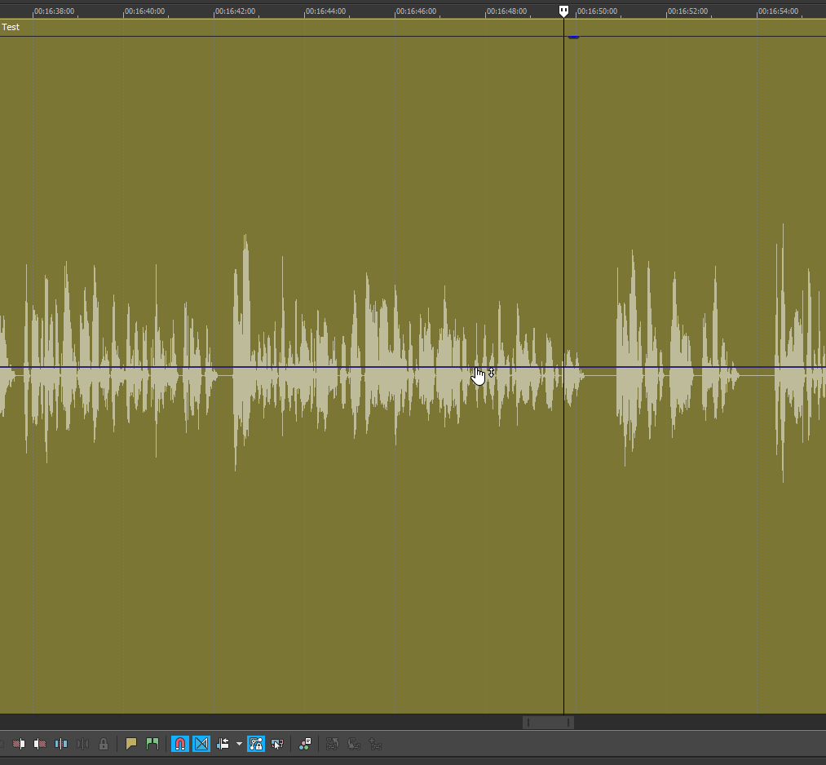Click the horizontal timeline scrollbar thumb
The image size is (826, 765).
point(548,723)
